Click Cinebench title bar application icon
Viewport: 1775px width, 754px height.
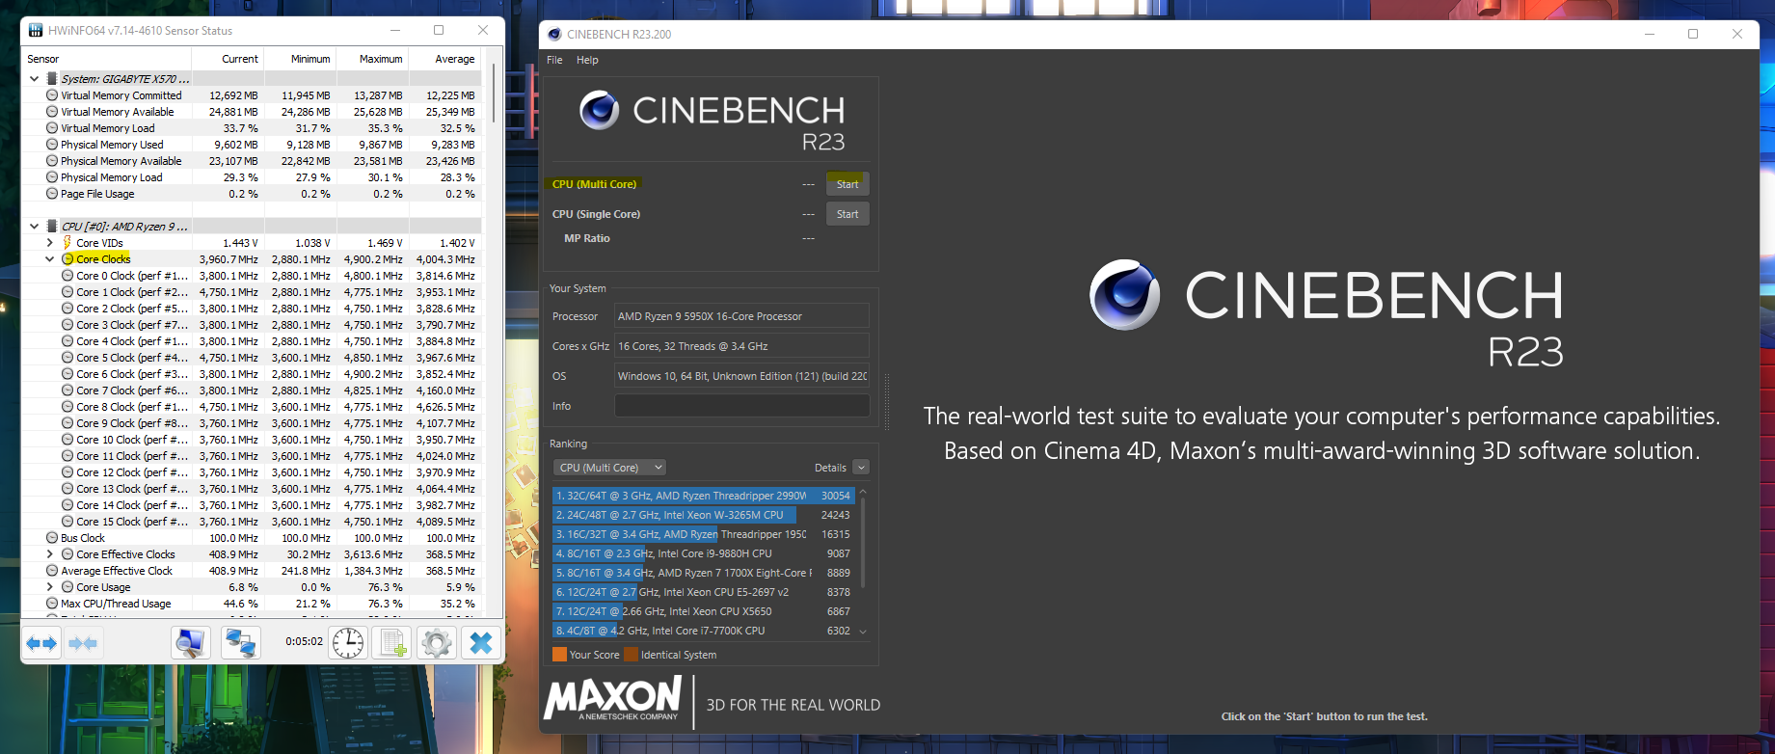[x=554, y=34]
